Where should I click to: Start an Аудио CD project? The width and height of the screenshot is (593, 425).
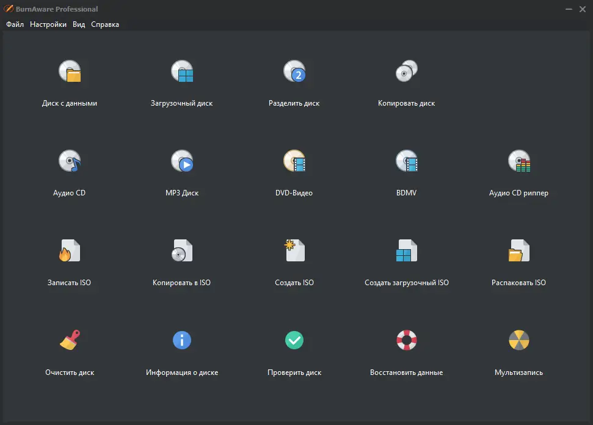[x=70, y=172]
